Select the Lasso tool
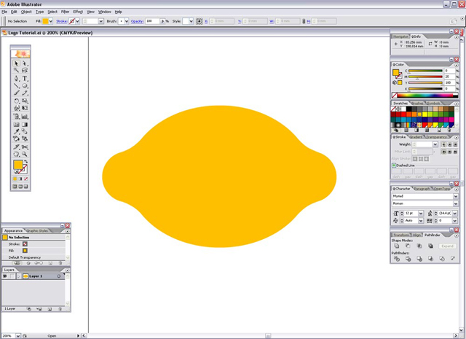Screen dimensions: 466x339 click(25, 71)
